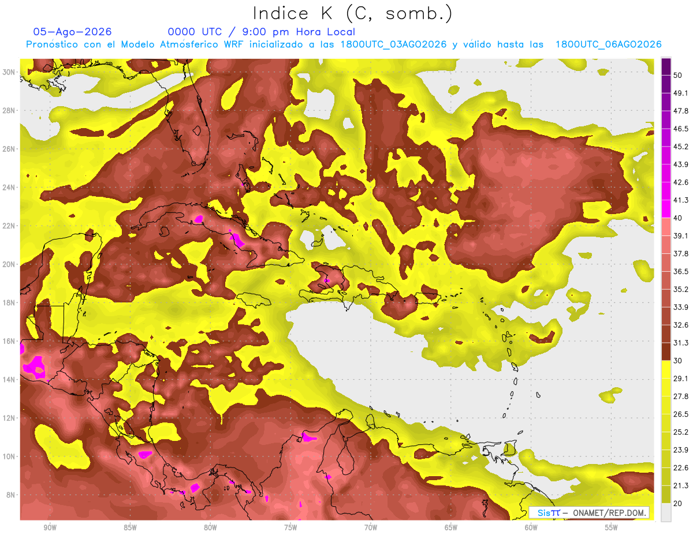Click the "85W" longitude label
The height and width of the screenshot is (535, 693).
tap(130, 527)
